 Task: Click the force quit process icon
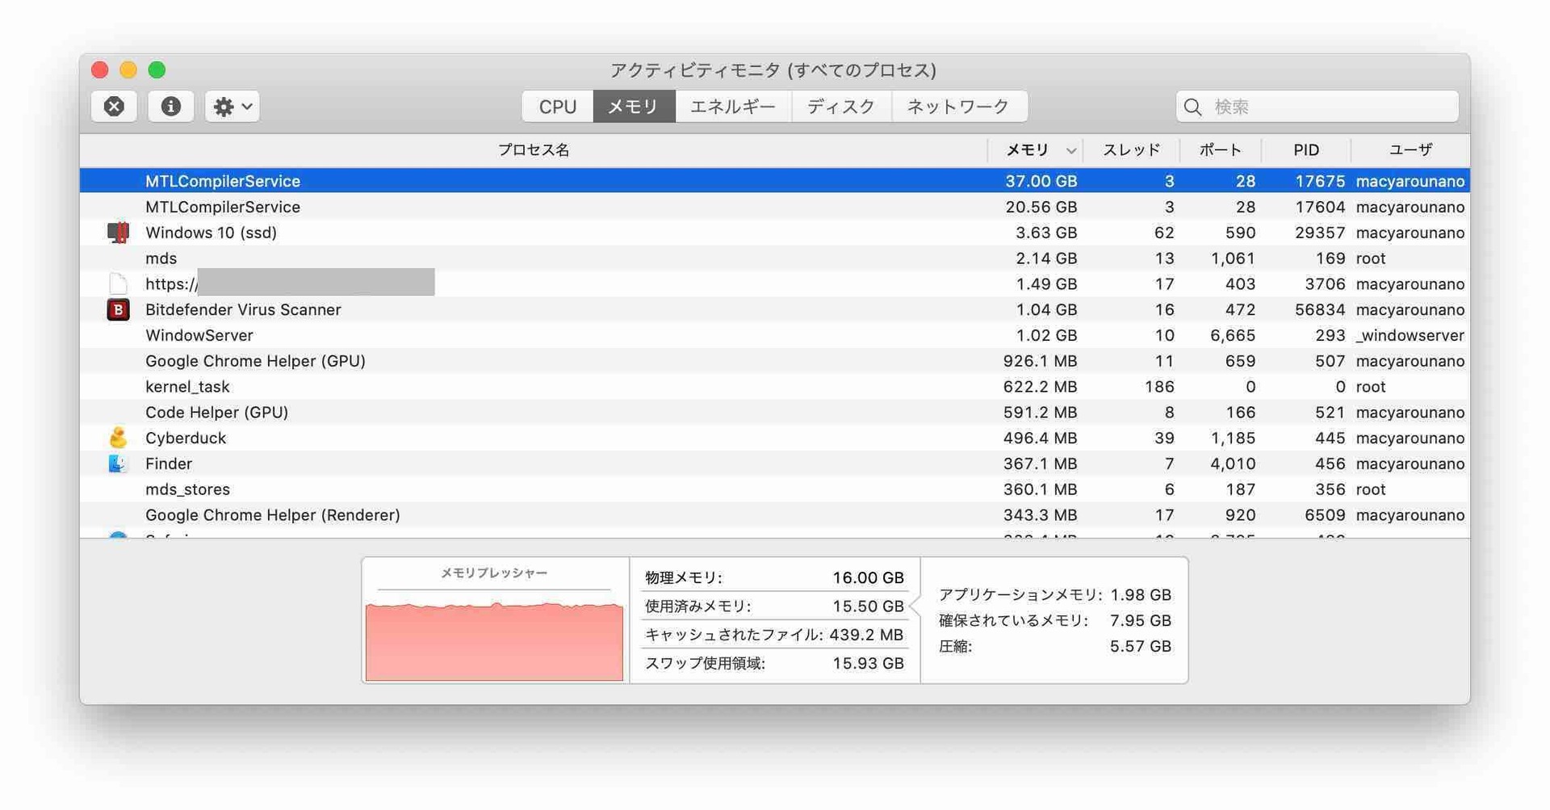coord(114,106)
